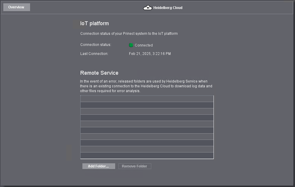Click the IoT platform connection description text
The width and height of the screenshot is (295, 187).
pyautogui.click(x=129, y=34)
